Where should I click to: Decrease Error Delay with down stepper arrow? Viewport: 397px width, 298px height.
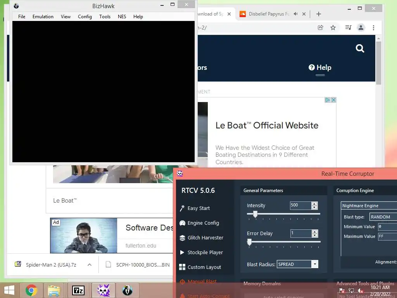pos(315,236)
